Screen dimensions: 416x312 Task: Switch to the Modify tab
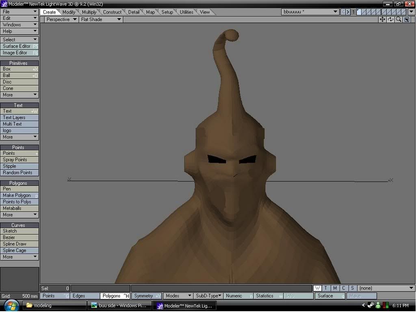click(x=69, y=12)
